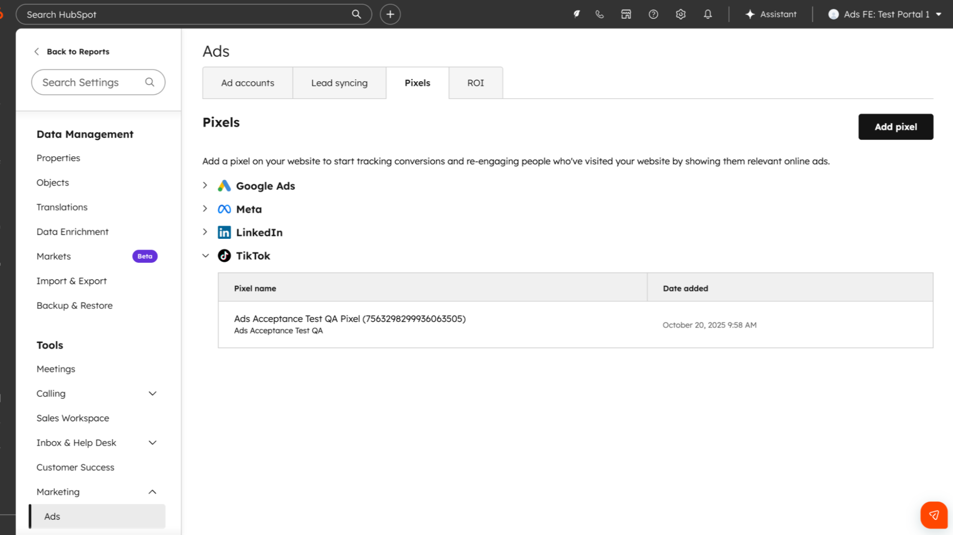Image resolution: width=953 pixels, height=535 pixels.
Task: Click the TikTok section title
Action: click(253, 256)
